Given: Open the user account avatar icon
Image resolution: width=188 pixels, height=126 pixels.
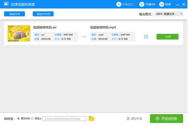Looking at the screenshot, I should pos(119,4).
